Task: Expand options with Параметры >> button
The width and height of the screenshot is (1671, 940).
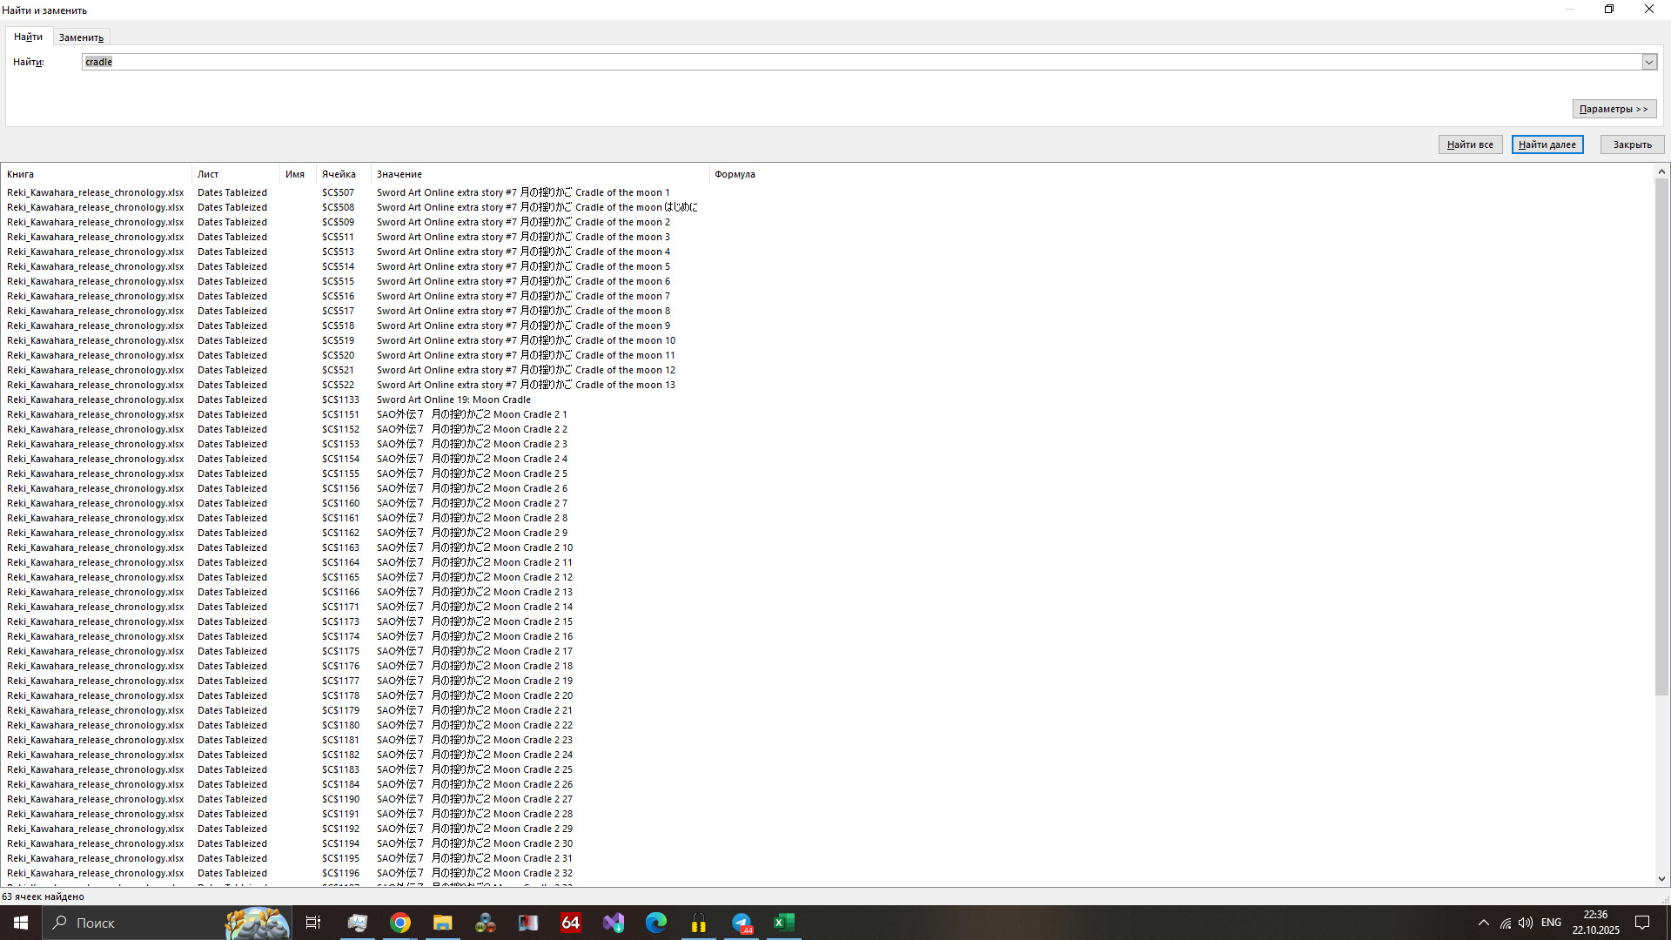Action: [1614, 109]
